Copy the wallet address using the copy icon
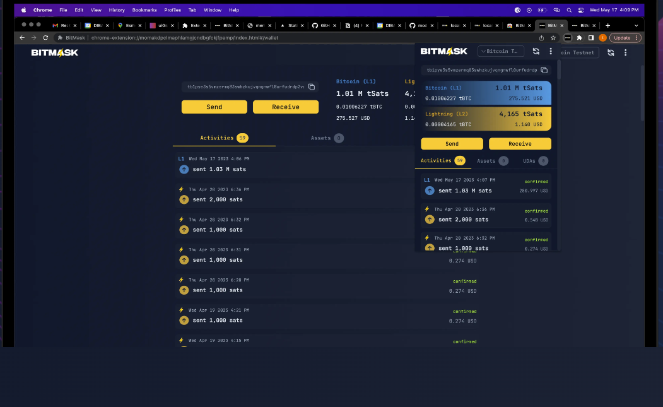The height and width of the screenshot is (407, 663). pyautogui.click(x=544, y=71)
